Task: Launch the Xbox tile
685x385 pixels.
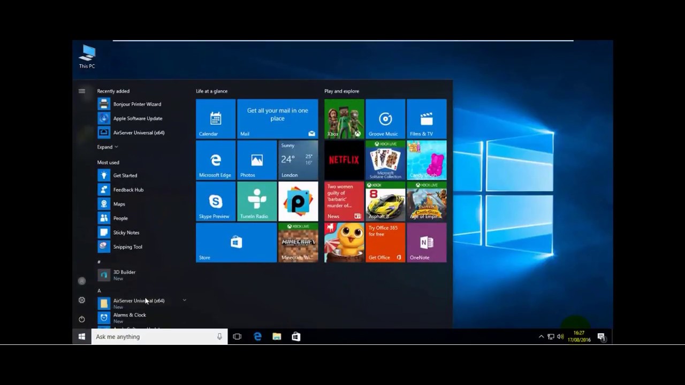Action: point(344,119)
